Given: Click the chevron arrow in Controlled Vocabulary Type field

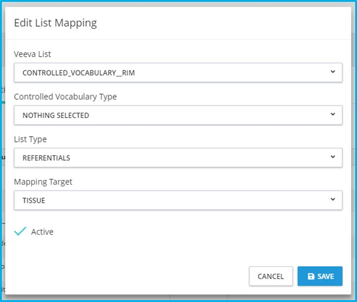Looking at the screenshot, I should pos(332,114).
